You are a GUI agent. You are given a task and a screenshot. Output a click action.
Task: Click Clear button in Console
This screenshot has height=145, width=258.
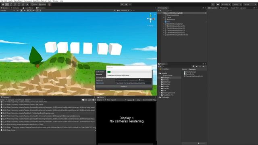pyautogui.click(x=2, y=100)
